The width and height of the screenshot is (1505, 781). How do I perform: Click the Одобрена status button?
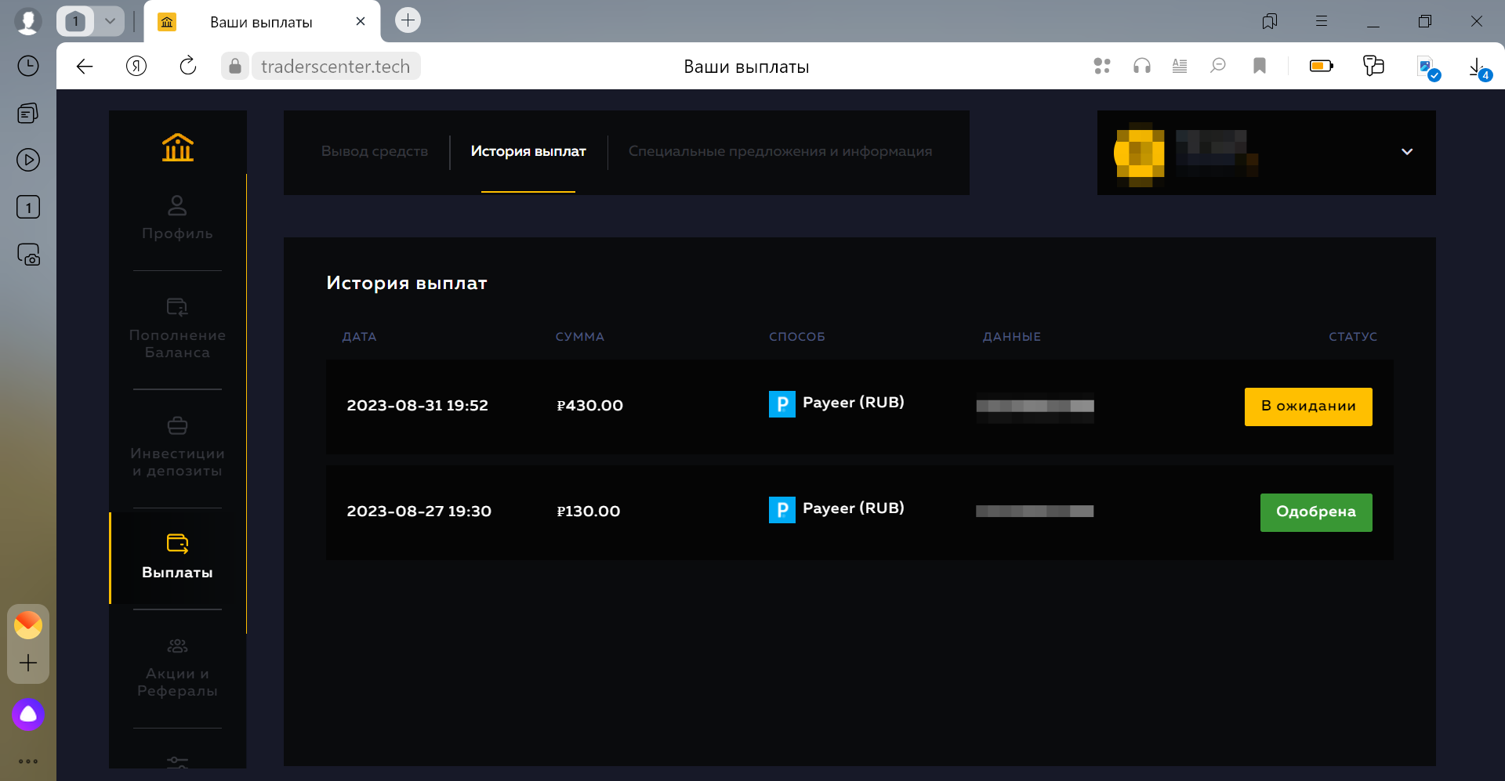pyautogui.click(x=1315, y=512)
